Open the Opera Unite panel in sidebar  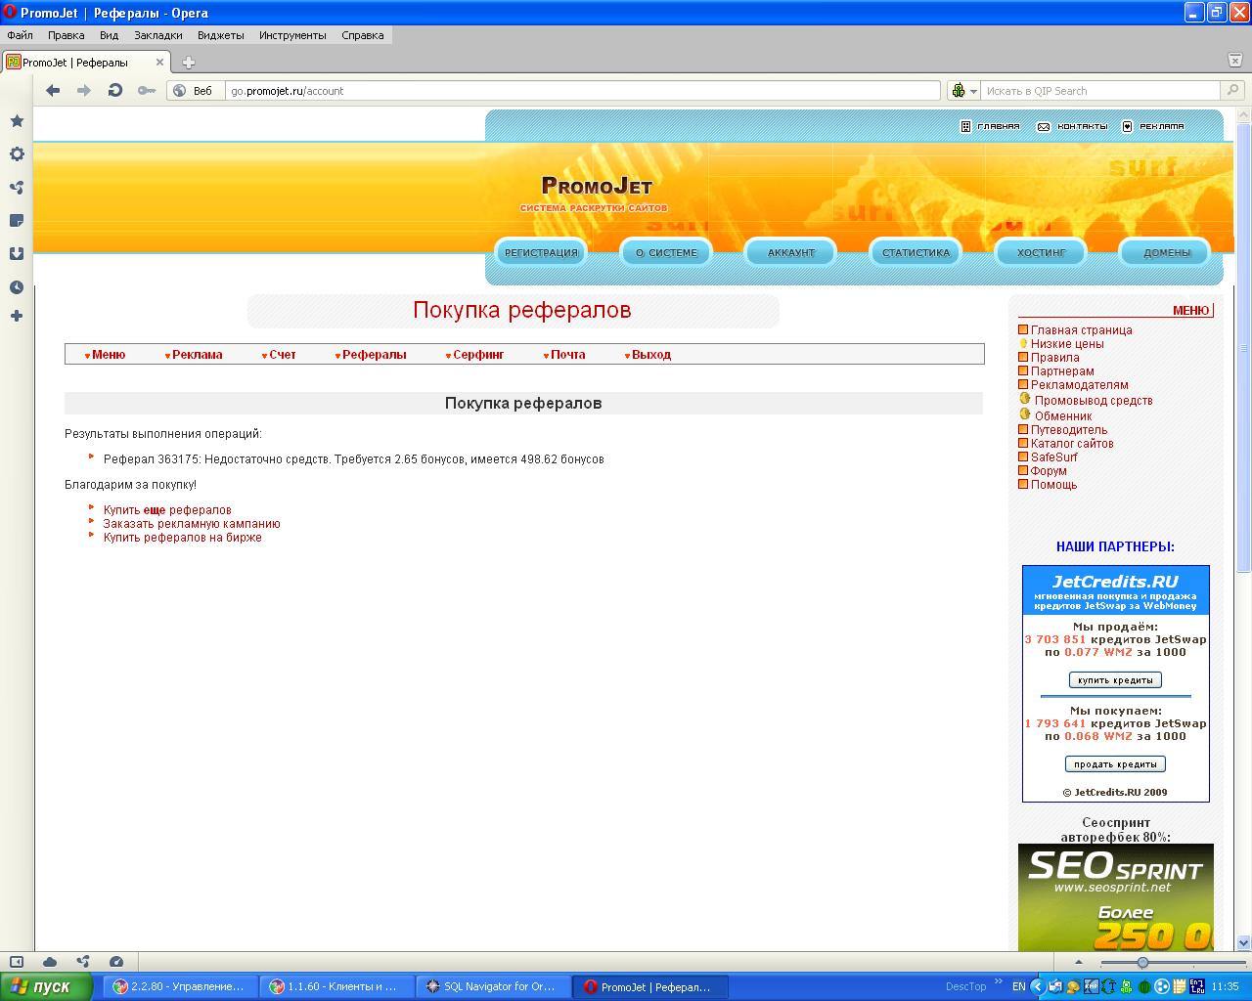[x=17, y=187]
